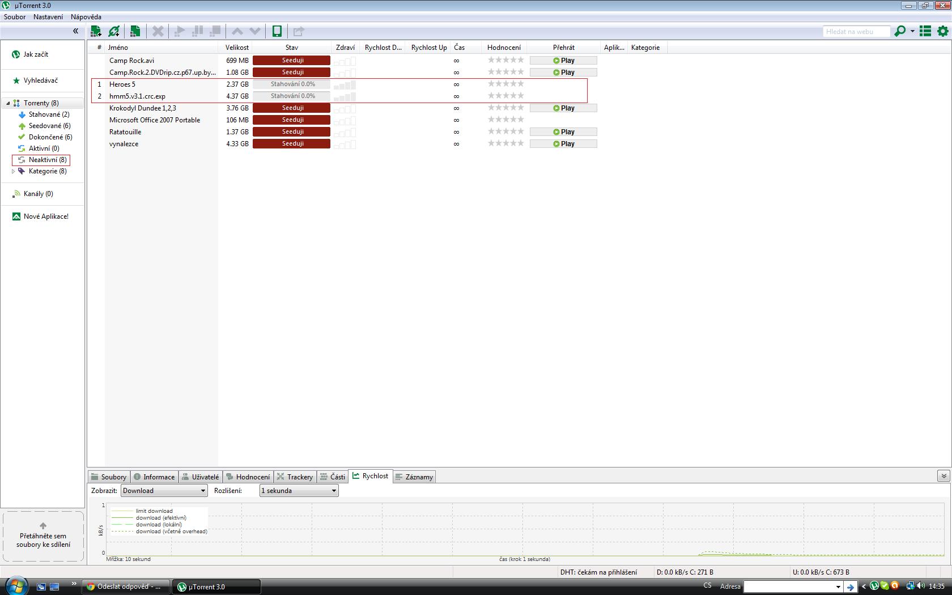Click Play button for Camp Rock.avi
952x595 pixels.
563,61
